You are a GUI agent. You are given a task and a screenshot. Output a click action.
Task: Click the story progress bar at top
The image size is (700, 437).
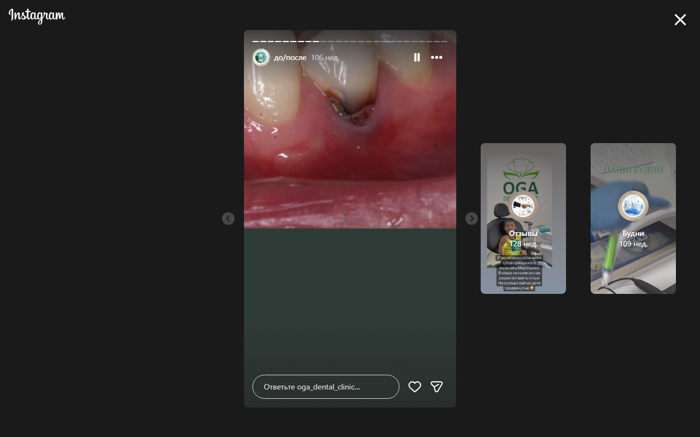349,42
